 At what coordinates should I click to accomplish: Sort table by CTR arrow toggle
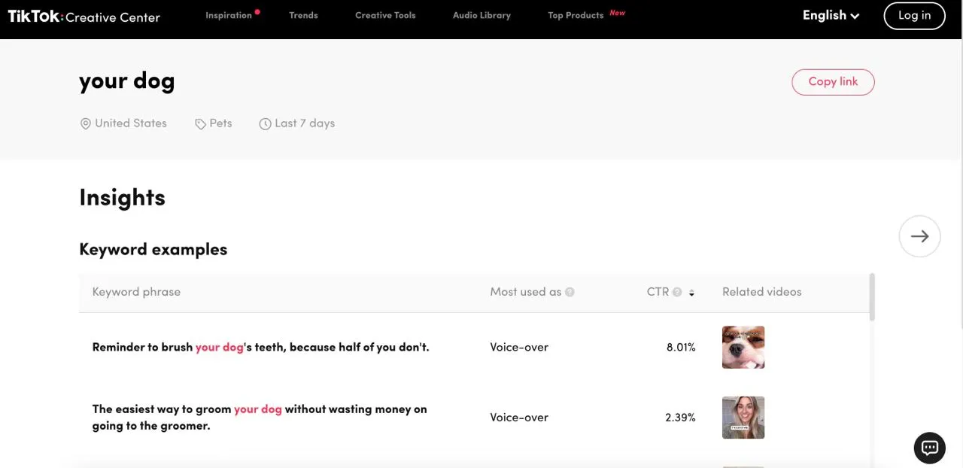(x=691, y=293)
